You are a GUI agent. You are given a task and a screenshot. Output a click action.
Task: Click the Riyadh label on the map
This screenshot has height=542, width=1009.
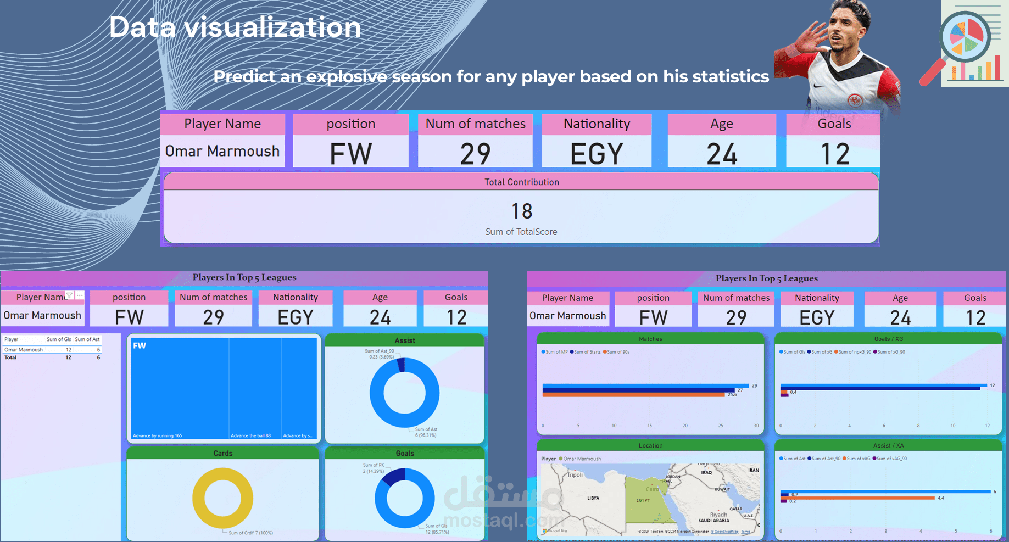[718, 515]
